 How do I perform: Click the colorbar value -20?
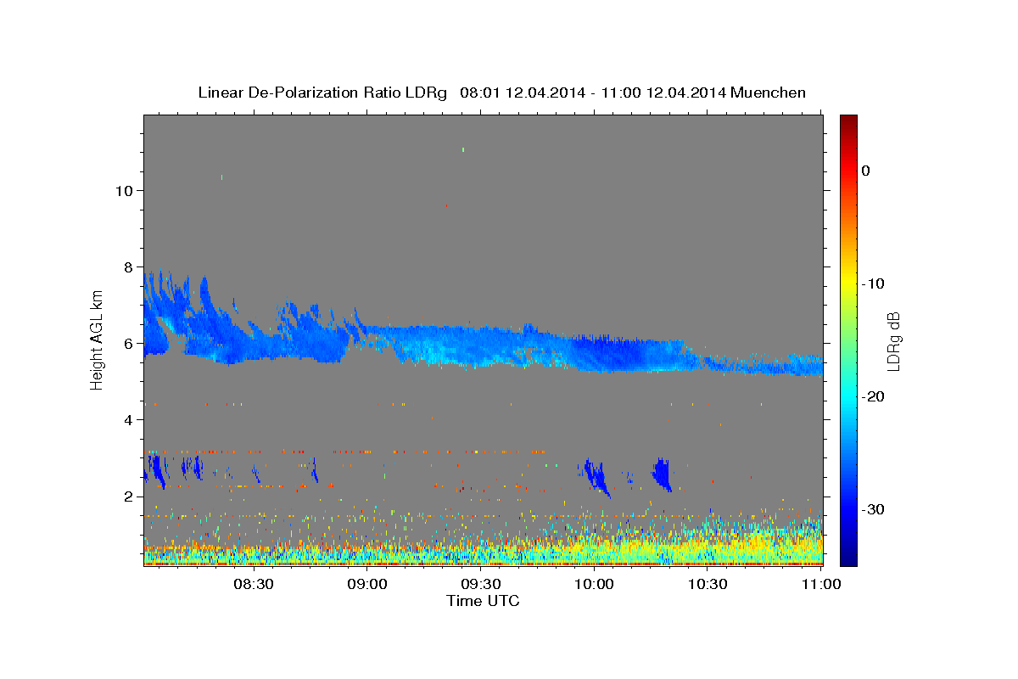(x=874, y=396)
